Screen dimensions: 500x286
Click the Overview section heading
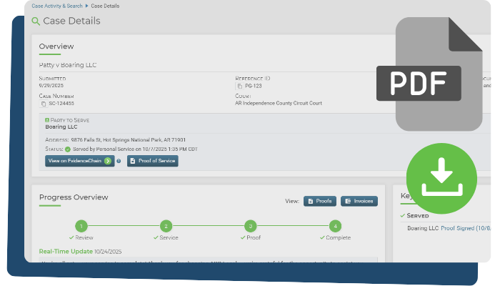(56, 46)
